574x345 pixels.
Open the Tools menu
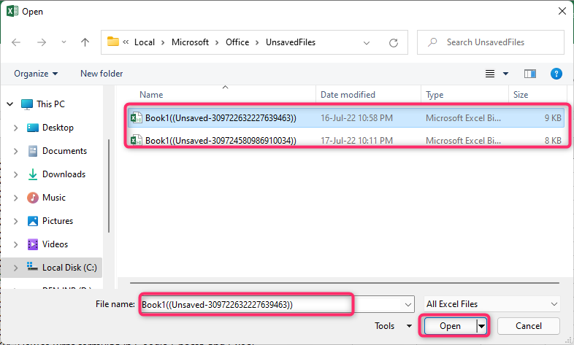click(393, 325)
